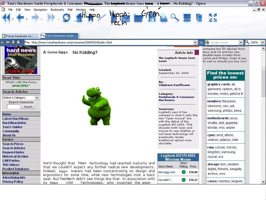Toggle author mode page icon near address bar
Screen dimensions: 266x200
click(18, 42)
